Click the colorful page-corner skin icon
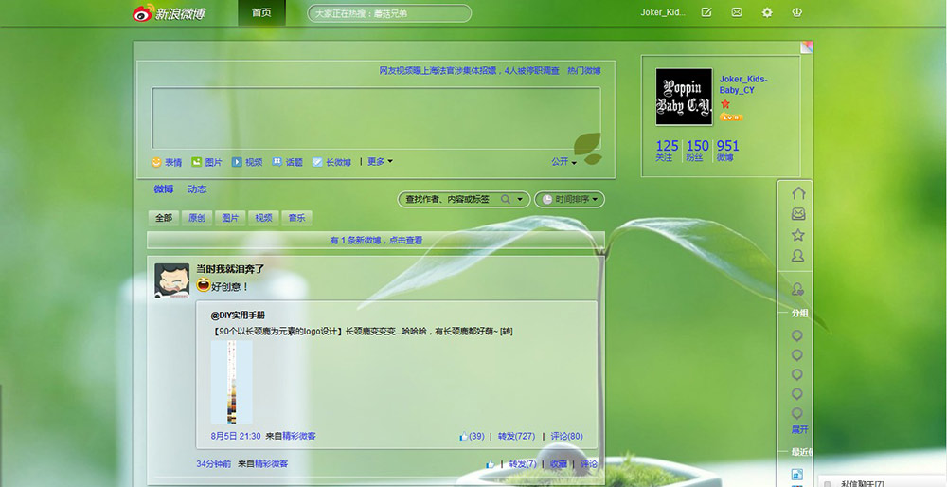 click(806, 47)
